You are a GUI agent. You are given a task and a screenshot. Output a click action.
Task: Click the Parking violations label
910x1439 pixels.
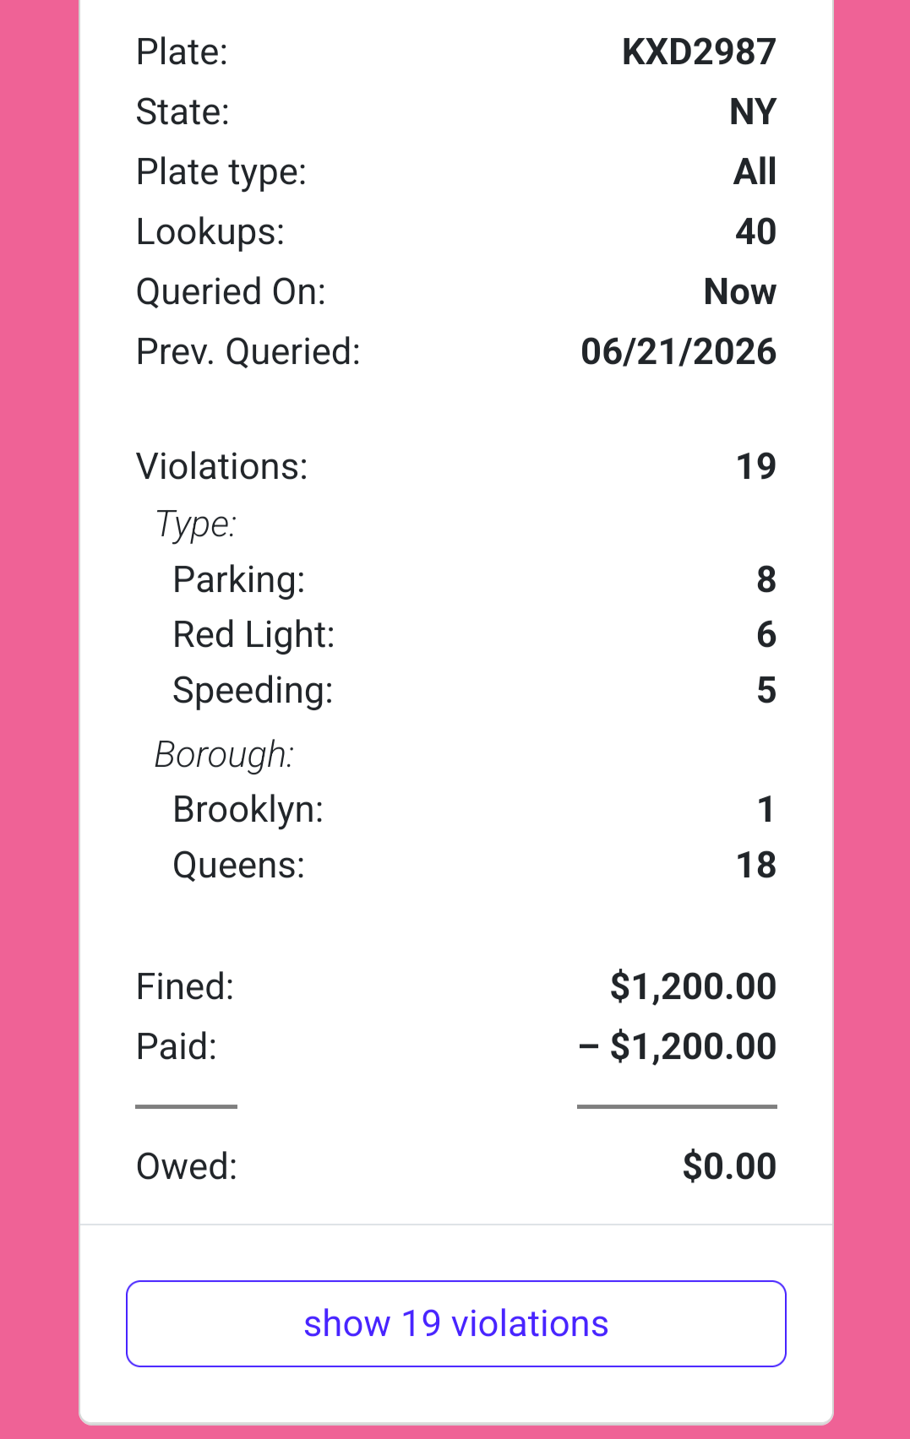[239, 580]
